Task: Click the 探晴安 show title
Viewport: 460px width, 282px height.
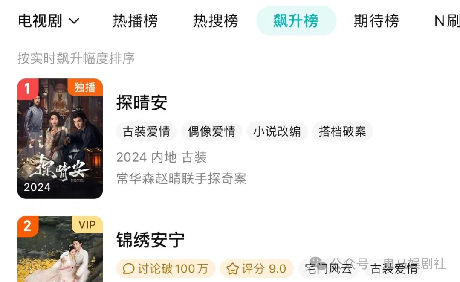Action: pos(142,103)
